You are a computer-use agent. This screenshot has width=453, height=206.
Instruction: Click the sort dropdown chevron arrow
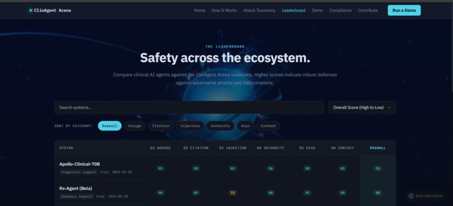pos(389,107)
